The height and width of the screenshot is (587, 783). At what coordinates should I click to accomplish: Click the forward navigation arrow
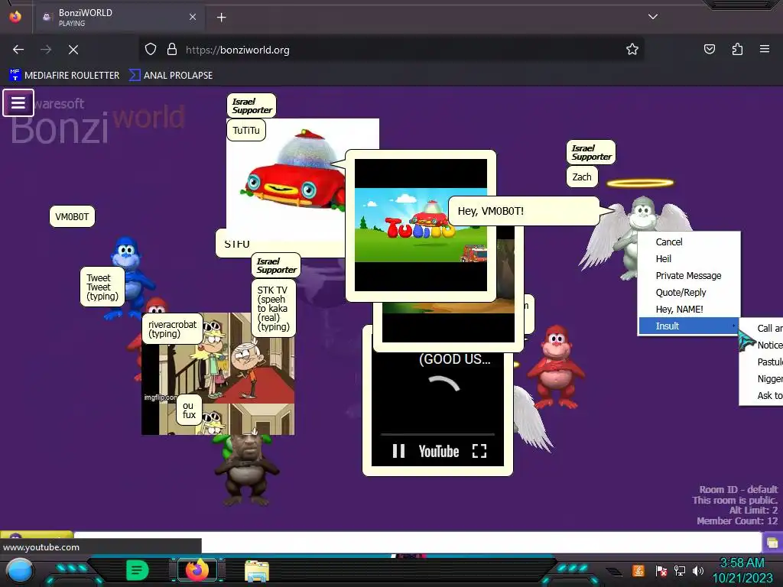click(46, 50)
